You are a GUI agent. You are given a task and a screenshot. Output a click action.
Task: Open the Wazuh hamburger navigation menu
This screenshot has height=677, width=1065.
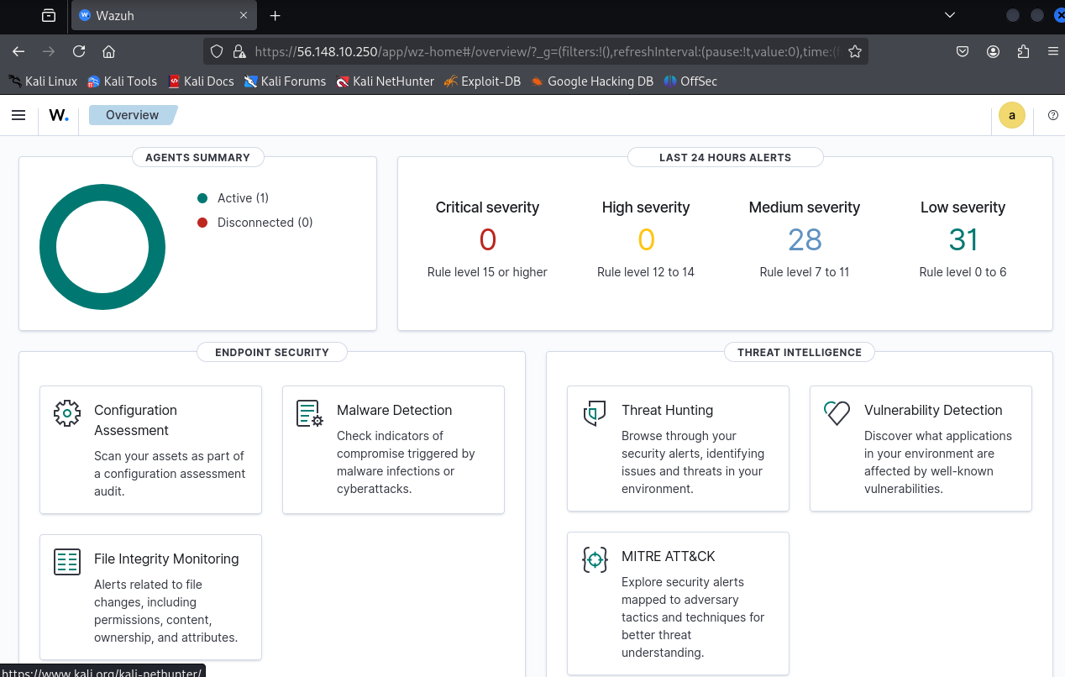coord(18,115)
